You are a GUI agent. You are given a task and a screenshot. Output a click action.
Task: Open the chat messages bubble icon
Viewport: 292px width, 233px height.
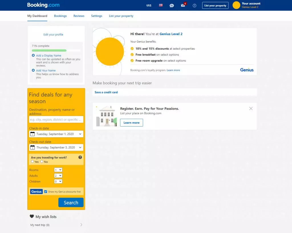(172, 6)
